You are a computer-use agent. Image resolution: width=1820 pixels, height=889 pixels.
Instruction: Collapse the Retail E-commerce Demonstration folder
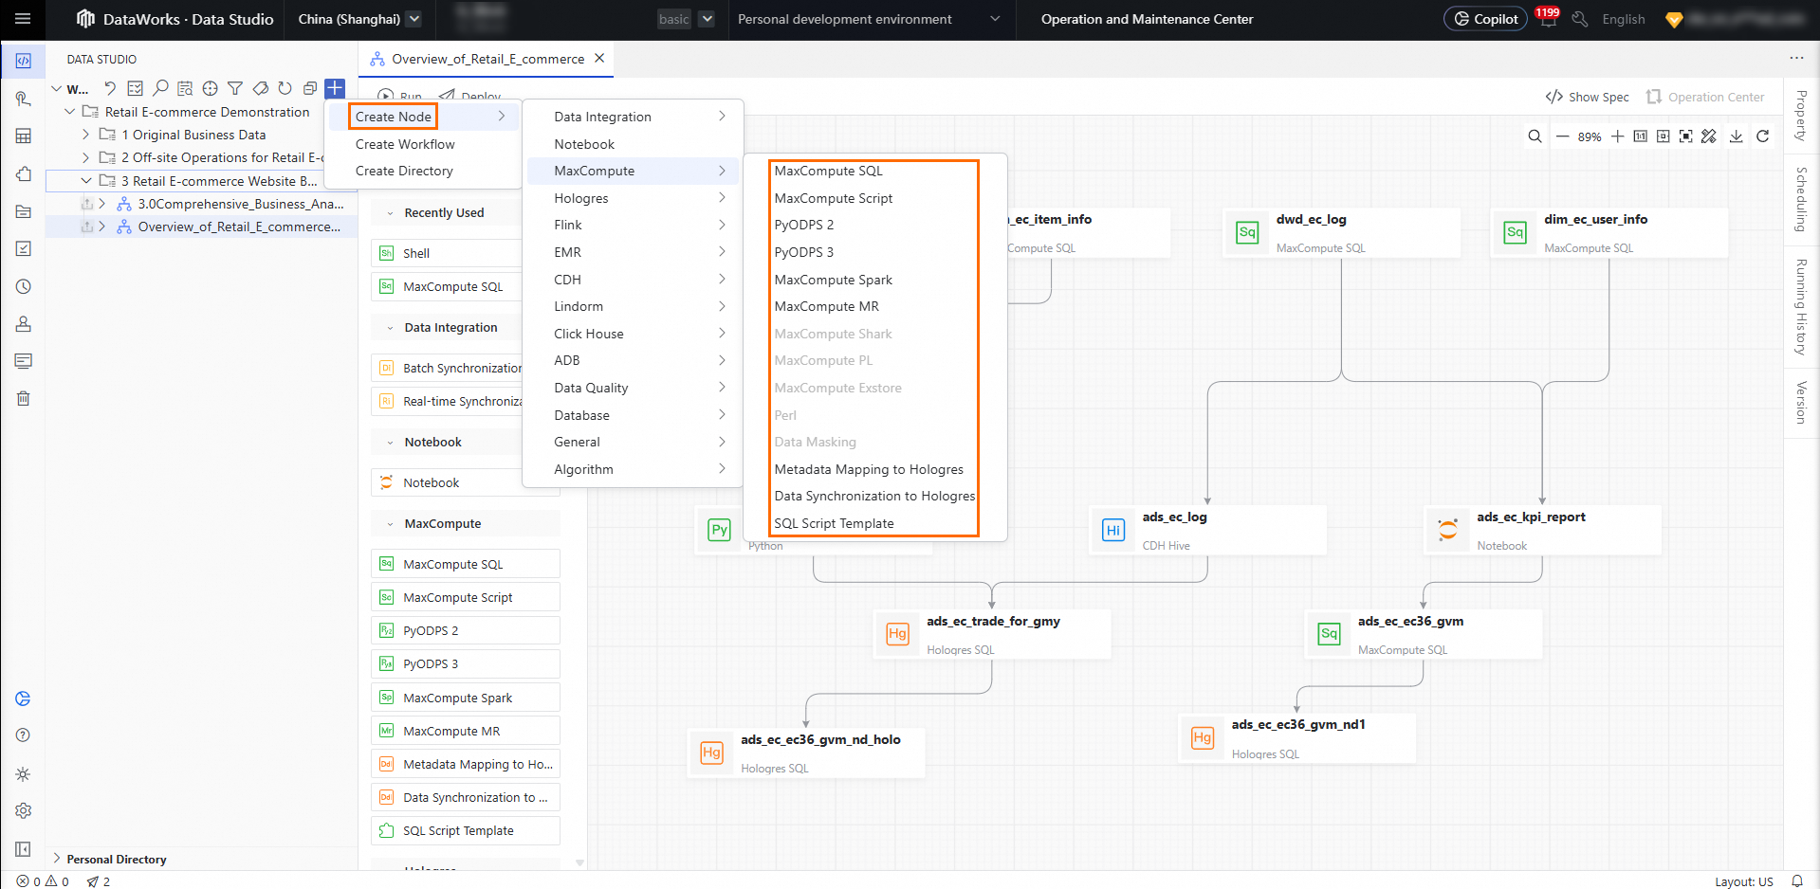click(69, 112)
